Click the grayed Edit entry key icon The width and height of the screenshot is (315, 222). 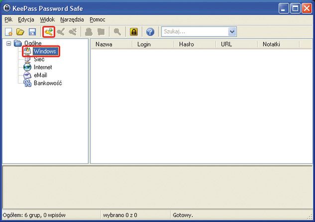61,32
